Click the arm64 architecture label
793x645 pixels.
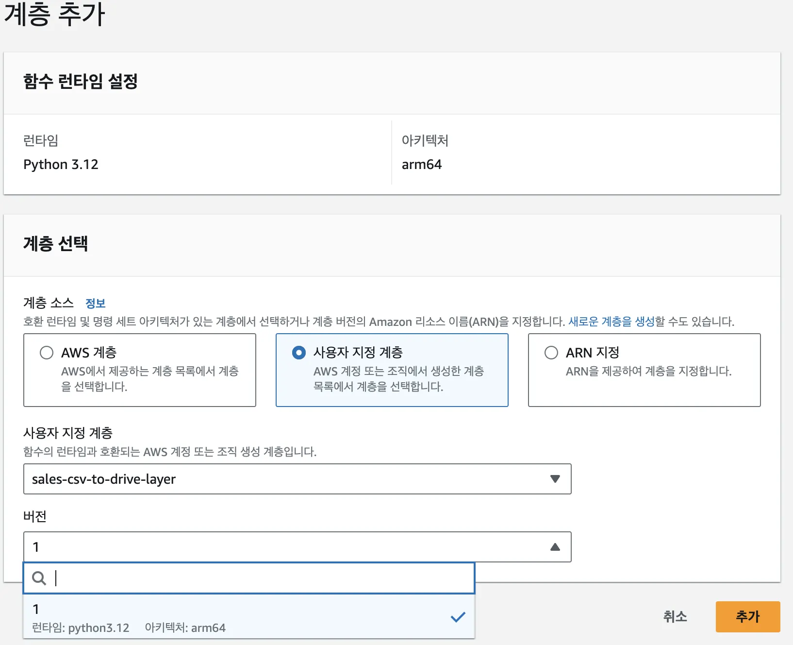pos(422,164)
